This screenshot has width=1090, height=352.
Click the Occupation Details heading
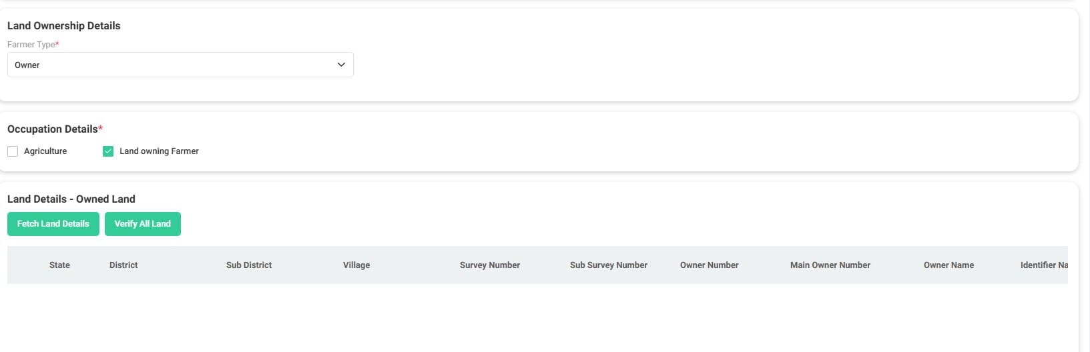click(x=53, y=129)
